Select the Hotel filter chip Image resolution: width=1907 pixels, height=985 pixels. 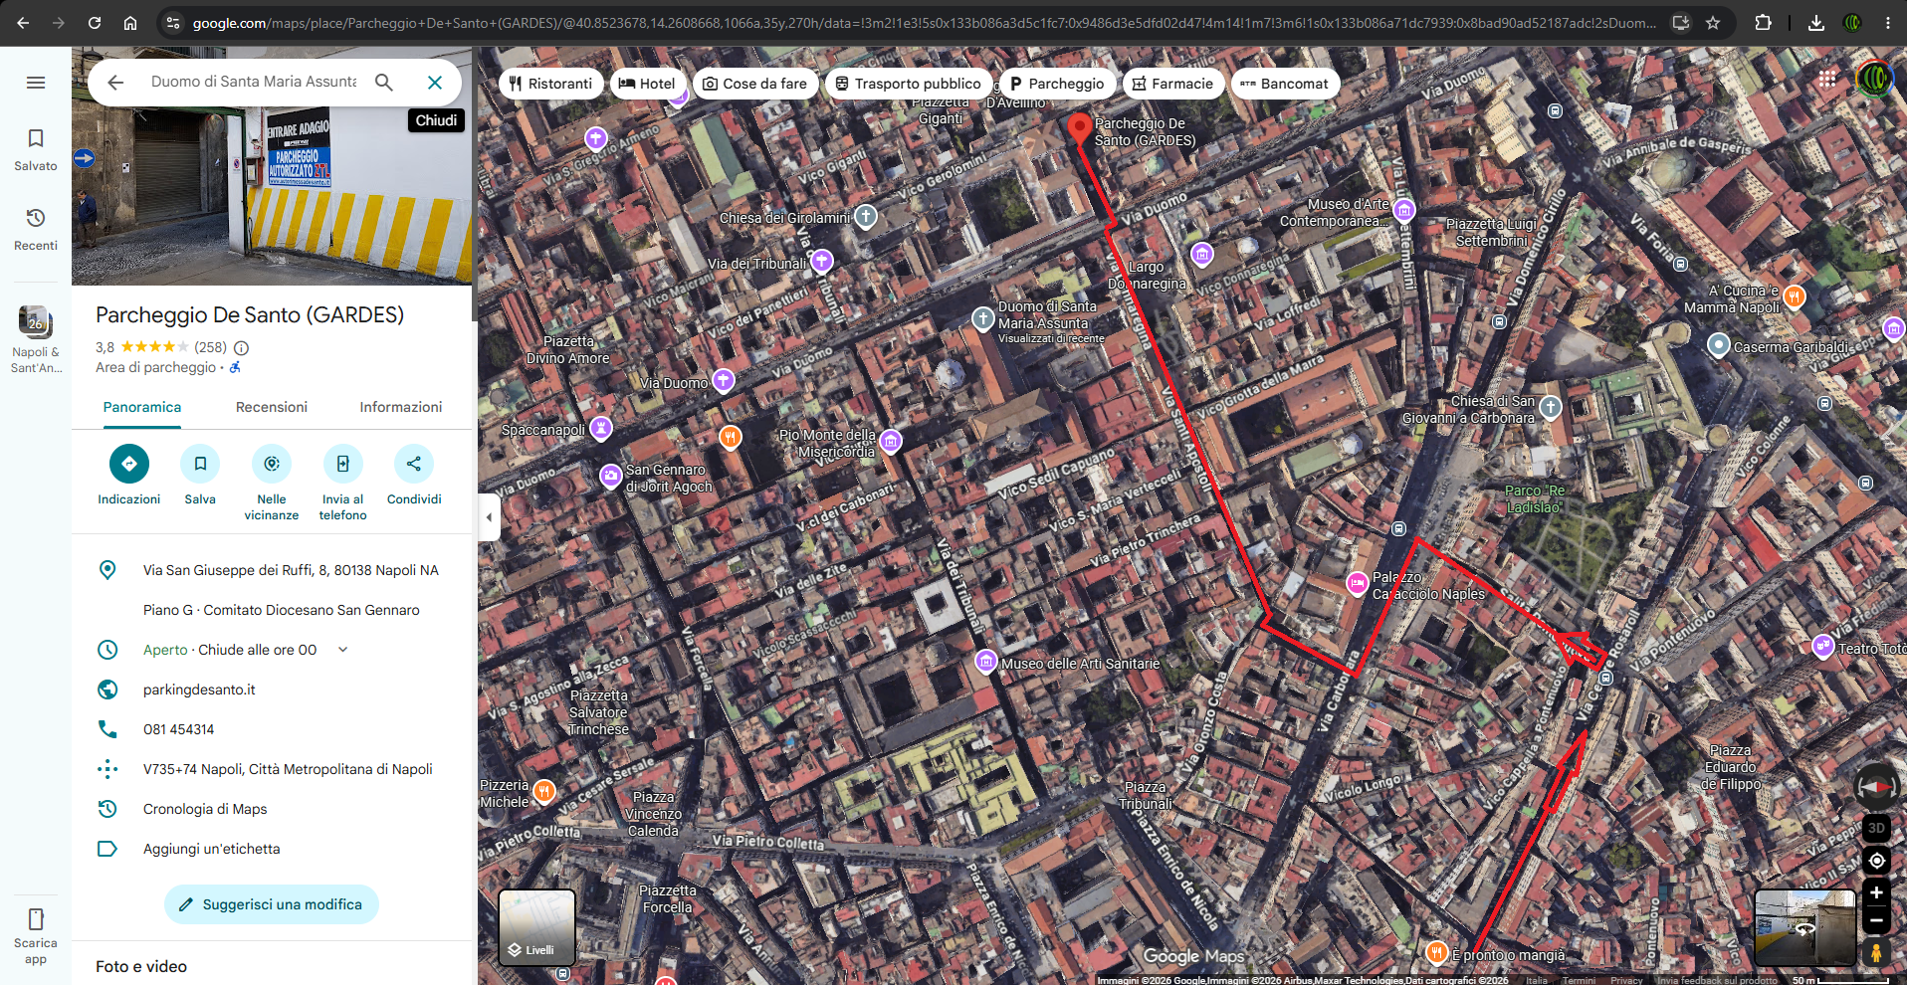[x=647, y=84]
